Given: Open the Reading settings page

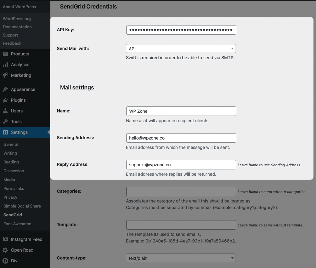Looking at the screenshot, I should tap(11, 162).
